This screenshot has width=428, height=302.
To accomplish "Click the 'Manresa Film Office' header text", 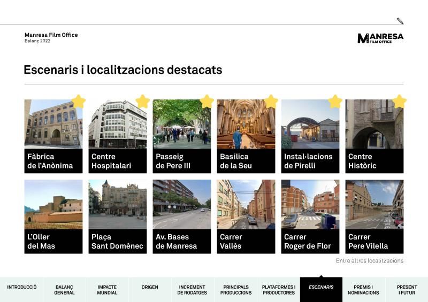I will pyautogui.click(x=51, y=35).
